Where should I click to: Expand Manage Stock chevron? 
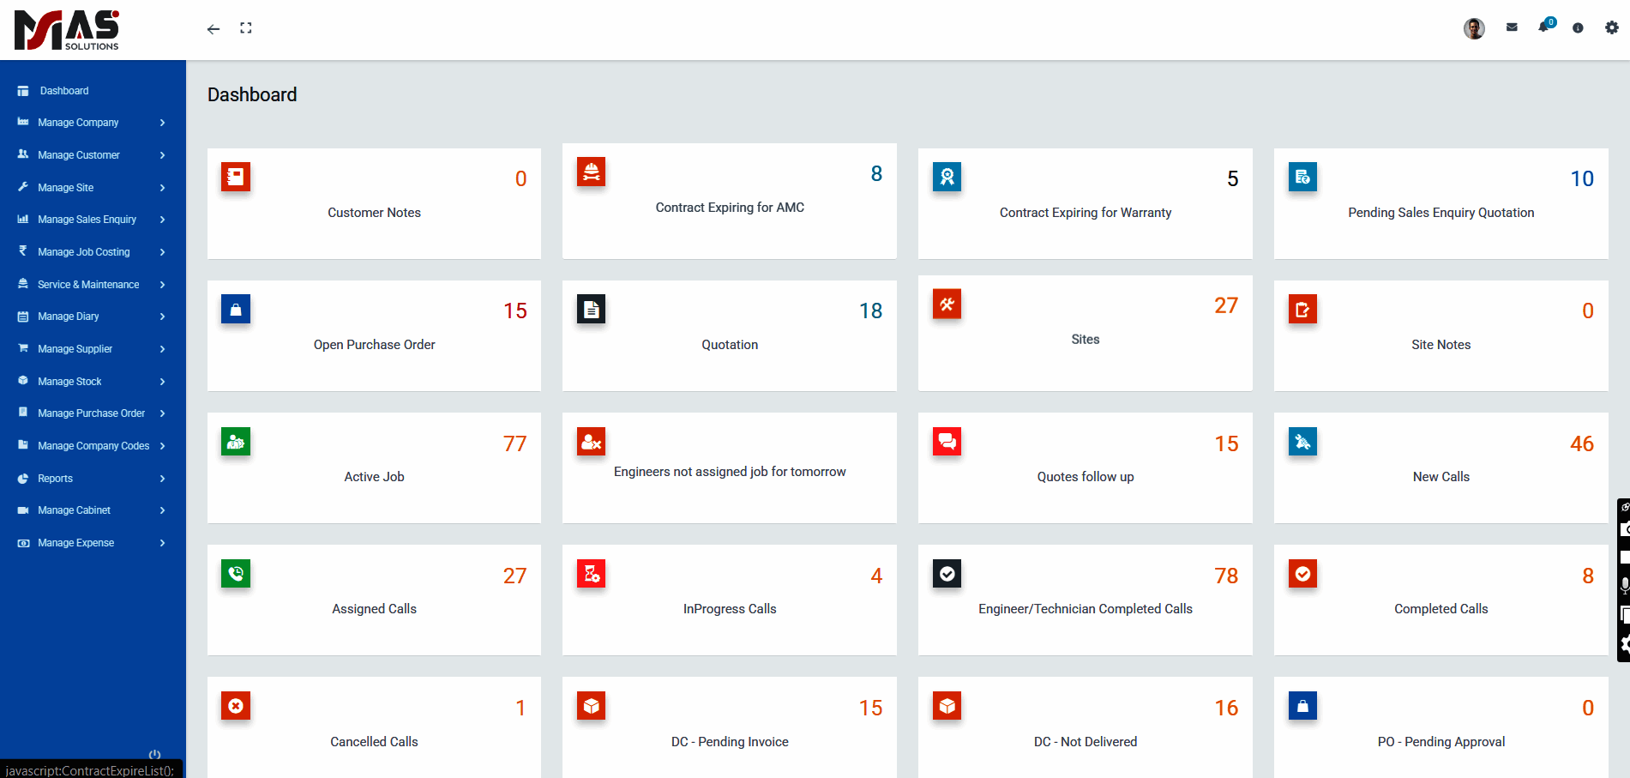pyautogui.click(x=162, y=382)
